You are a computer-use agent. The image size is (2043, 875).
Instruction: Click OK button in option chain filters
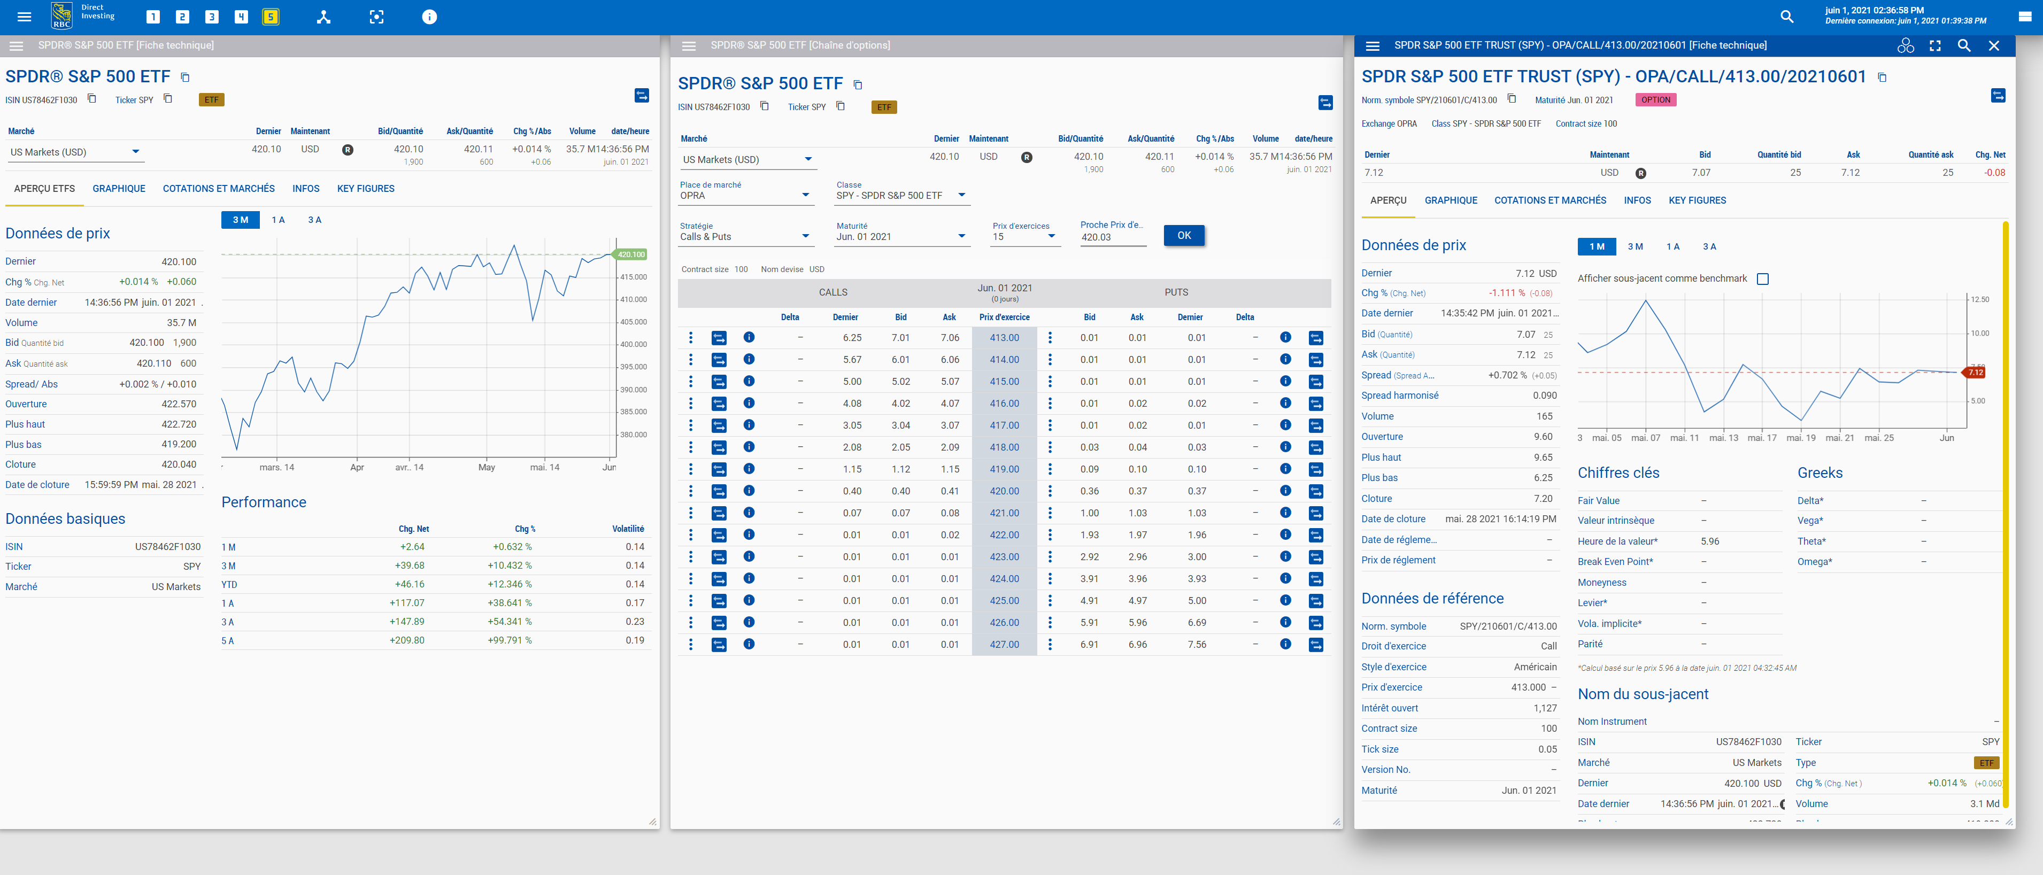point(1184,235)
